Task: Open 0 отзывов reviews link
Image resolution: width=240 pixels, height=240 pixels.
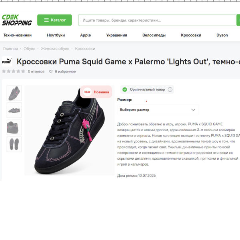Action: [36, 72]
